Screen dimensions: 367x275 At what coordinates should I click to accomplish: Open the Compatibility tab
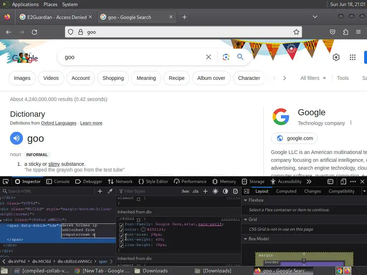[x=342, y=191]
